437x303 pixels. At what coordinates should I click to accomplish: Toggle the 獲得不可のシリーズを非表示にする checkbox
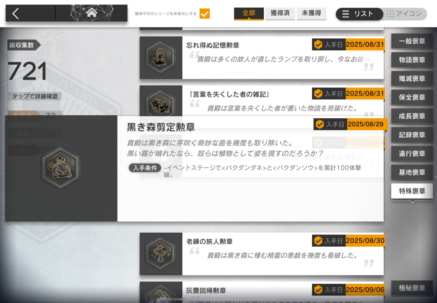(x=205, y=14)
